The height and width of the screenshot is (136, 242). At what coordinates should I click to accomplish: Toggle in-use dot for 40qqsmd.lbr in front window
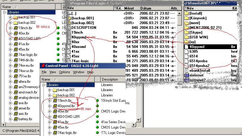pos(98,106)
